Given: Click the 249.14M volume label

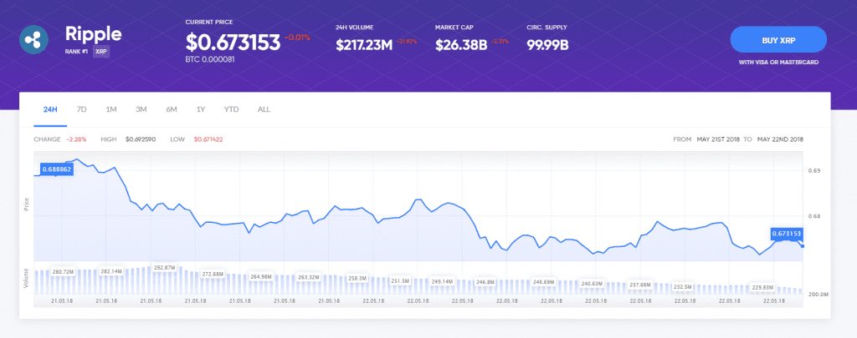Looking at the screenshot, I should pos(442,281).
